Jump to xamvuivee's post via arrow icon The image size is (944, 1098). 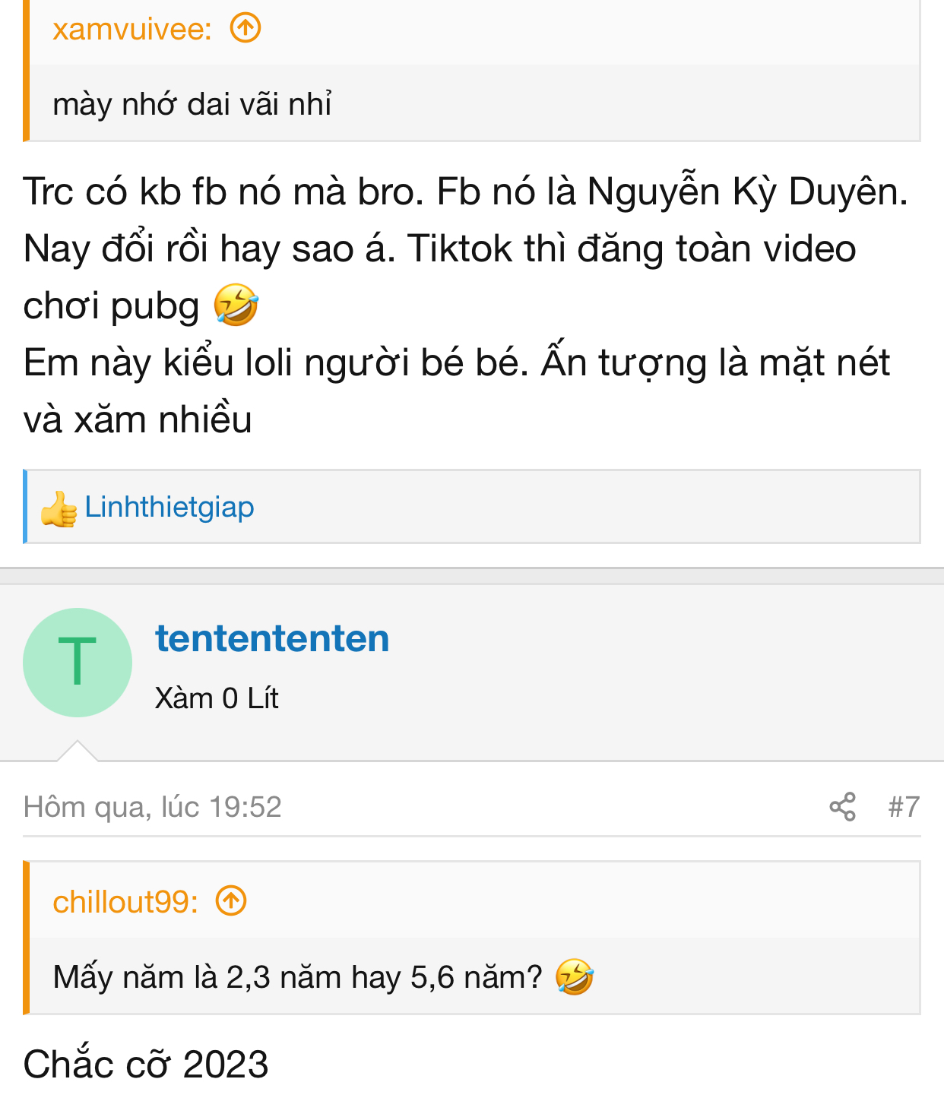click(246, 29)
